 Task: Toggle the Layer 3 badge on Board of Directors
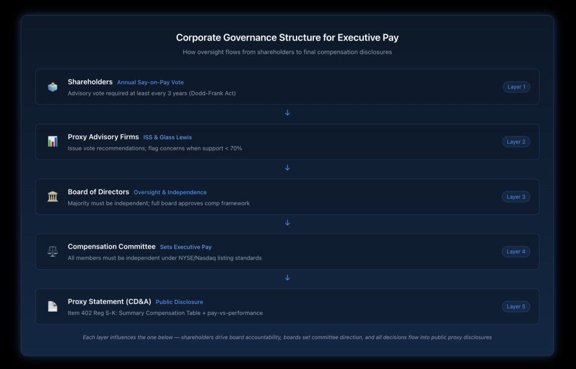516,197
